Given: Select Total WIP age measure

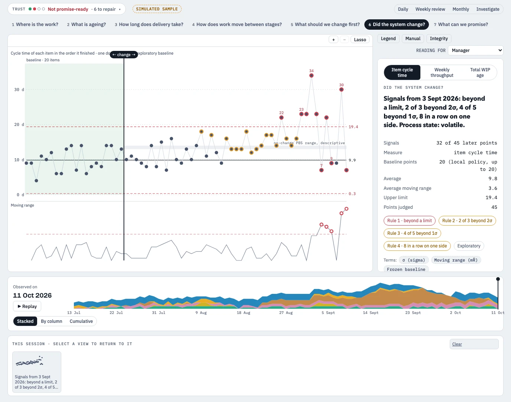Looking at the screenshot, I should (480, 72).
